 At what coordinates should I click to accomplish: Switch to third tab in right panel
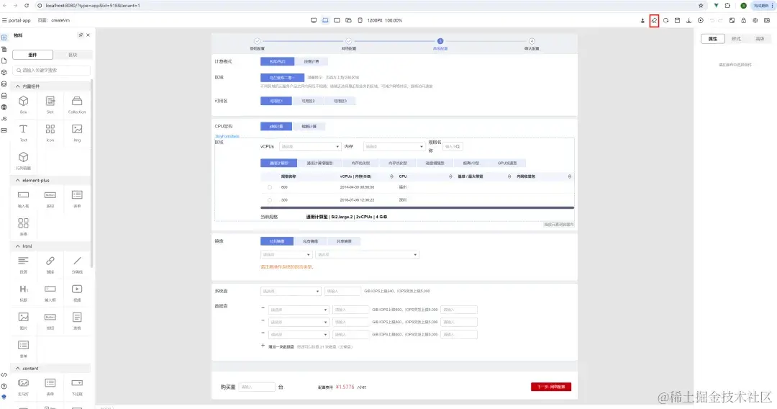tap(760, 39)
